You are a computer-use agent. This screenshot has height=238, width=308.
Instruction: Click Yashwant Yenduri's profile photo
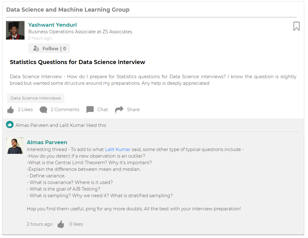tap(15, 30)
